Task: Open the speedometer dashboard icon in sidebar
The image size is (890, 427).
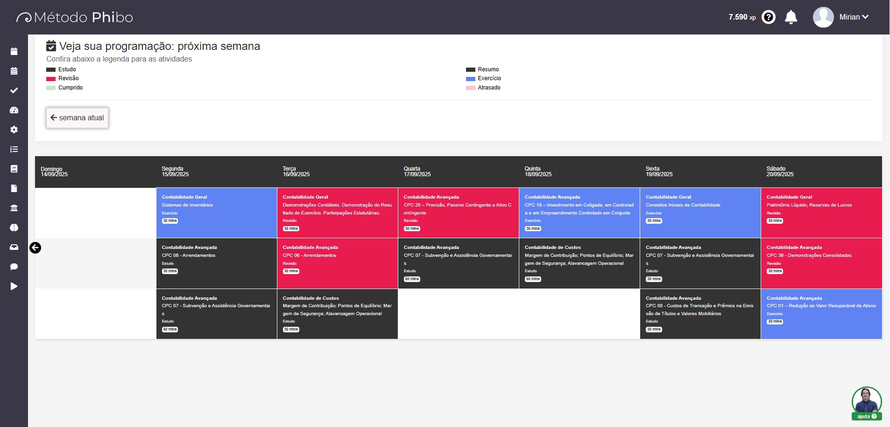Action: (x=14, y=110)
